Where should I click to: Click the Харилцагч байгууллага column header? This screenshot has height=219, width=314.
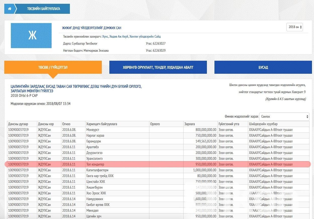click(102, 124)
